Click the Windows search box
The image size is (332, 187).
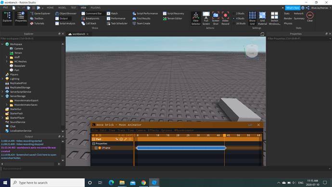click(48, 183)
